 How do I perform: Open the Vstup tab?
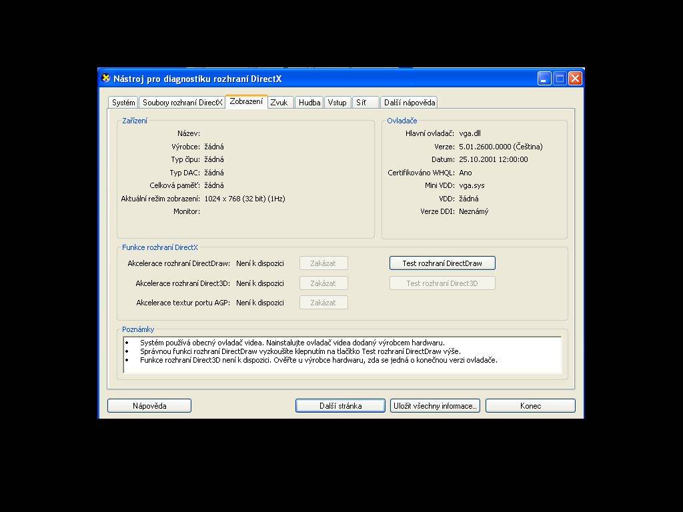pyautogui.click(x=337, y=102)
